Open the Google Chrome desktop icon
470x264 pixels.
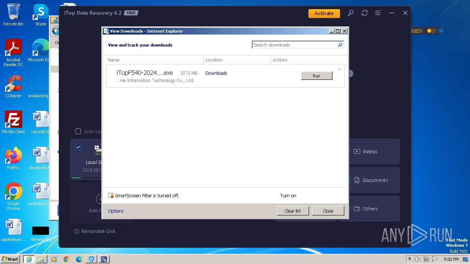coord(13,197)
